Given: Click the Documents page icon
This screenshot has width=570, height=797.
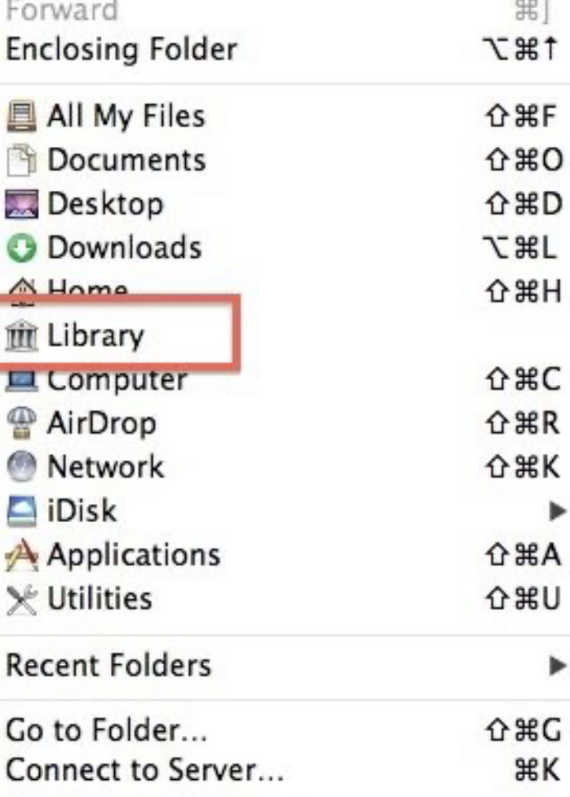Looking at the screenshot, I should coord(21,161).
